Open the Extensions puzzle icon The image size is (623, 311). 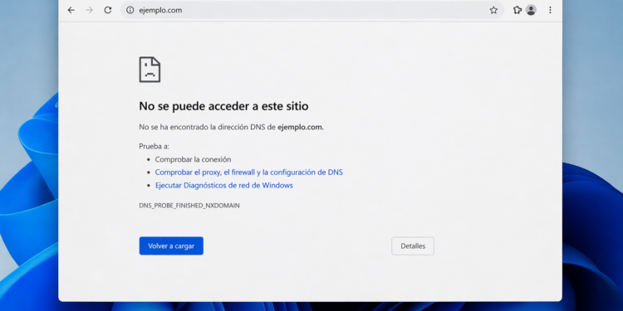[517, 10]
